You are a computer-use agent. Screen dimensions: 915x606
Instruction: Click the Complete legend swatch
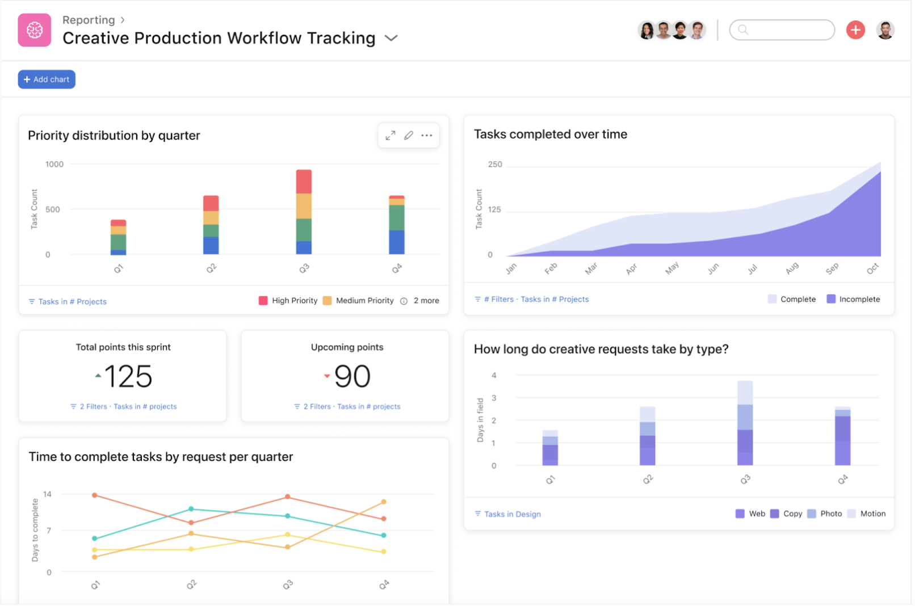tap(772, 299)
